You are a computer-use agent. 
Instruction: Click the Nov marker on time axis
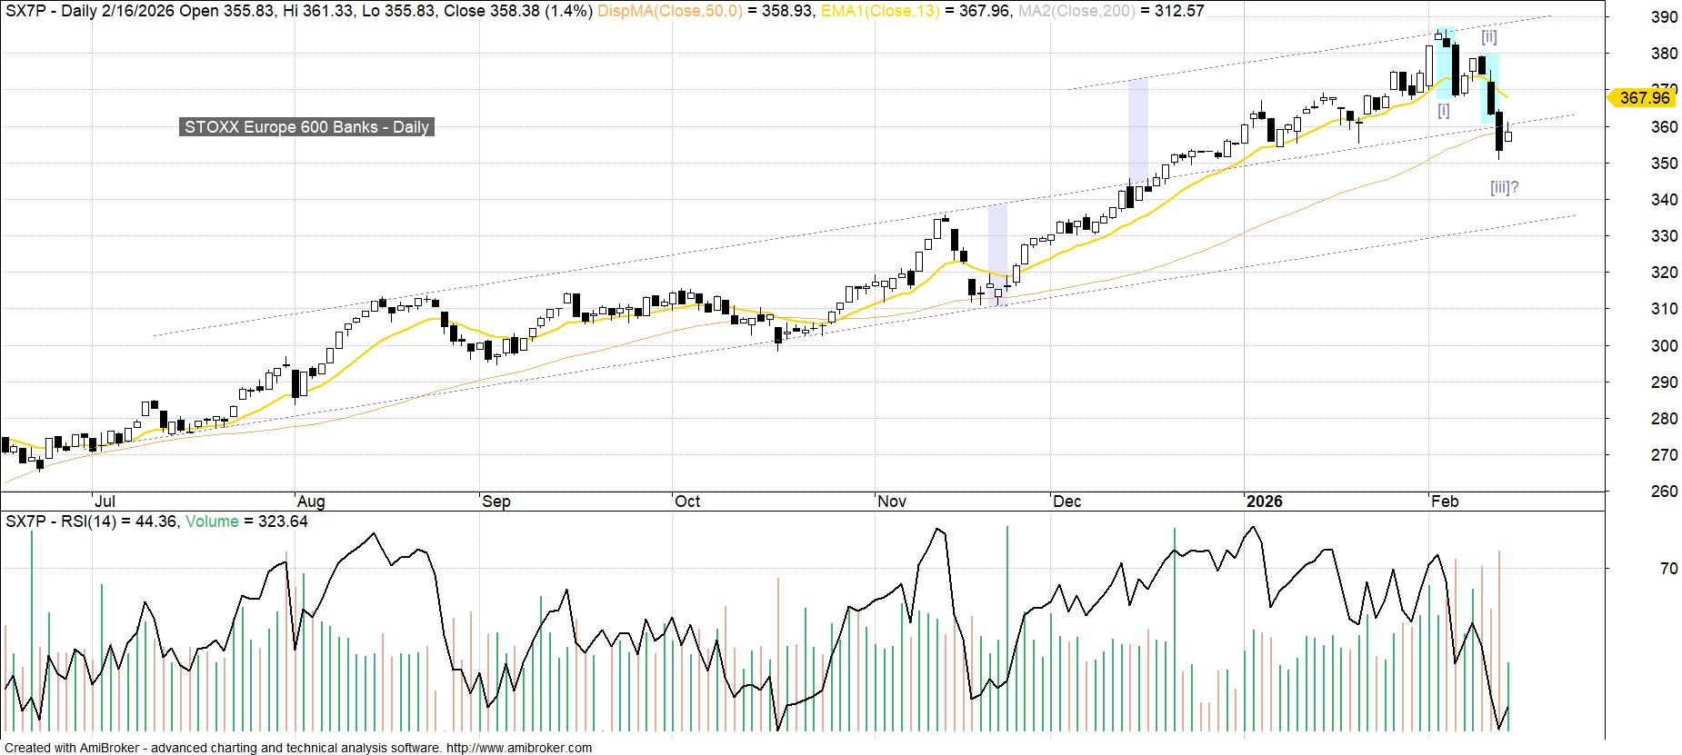(892, 502)
